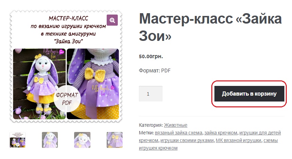This screenshot has width=292, height=159.
Task: Follow the МК вязаной игрушки tag link
Action: [x=238, y=140]
